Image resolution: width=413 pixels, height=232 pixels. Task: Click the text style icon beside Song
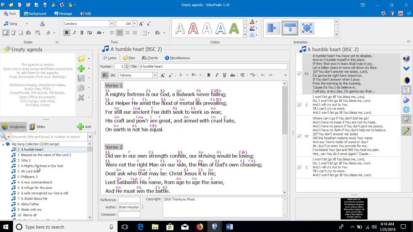coord(42,24)
